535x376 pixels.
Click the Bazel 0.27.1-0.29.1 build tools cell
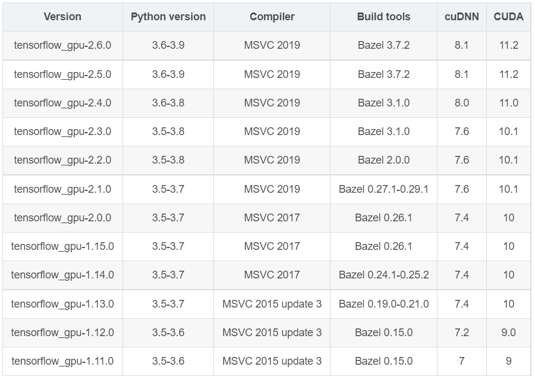[x=383, y=189]
